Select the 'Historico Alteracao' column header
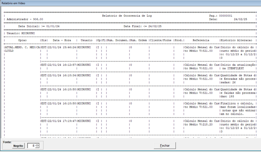The width and height of the screenshot is (261, 152). point(236,40)
